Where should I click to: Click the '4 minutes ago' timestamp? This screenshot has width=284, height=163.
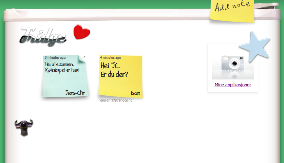[110, 57]
